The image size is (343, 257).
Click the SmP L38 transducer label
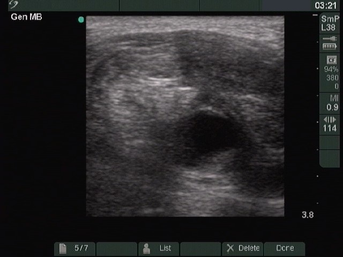tap(330, 22)
